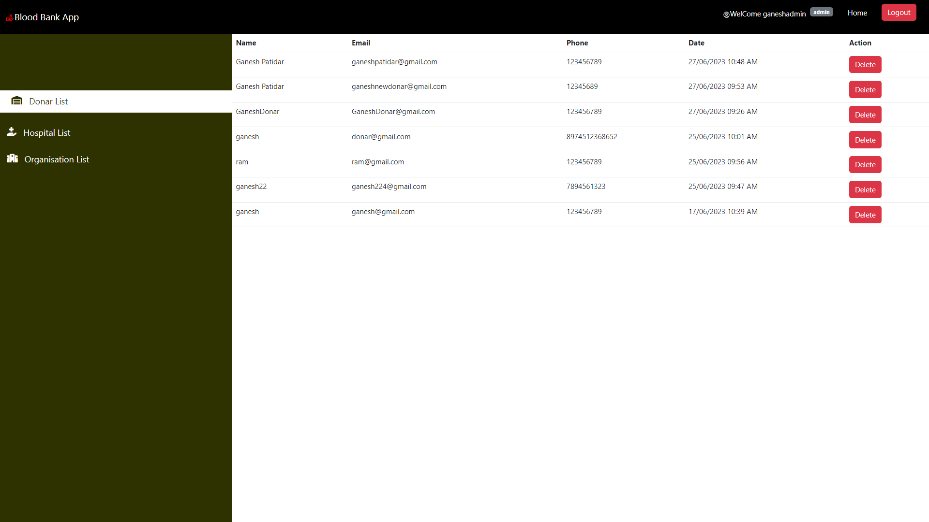Screen dimensions: 929x522
Task: Open the Organisation List page
Action: (57, 159)
